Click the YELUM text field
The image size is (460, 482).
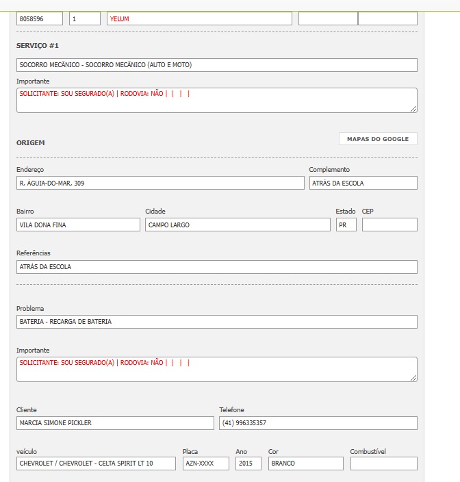click(x=199, y=18)
